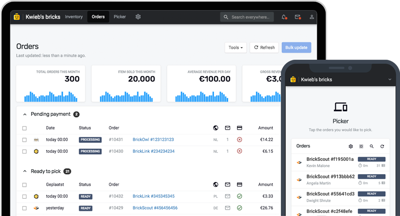Select the checkbox for order #10429

(24, 208)
